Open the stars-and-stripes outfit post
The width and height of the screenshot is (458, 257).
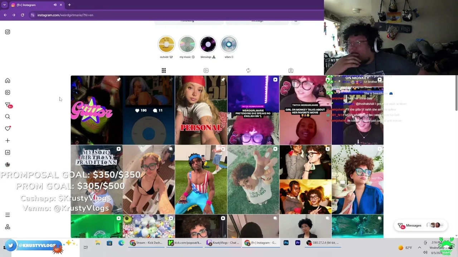[201, 180]
